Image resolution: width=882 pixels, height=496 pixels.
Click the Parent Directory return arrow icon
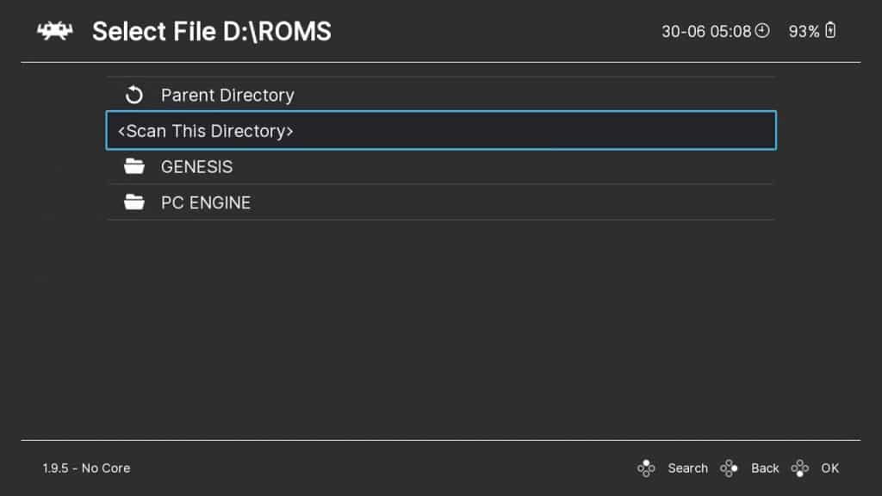point(134,95)
